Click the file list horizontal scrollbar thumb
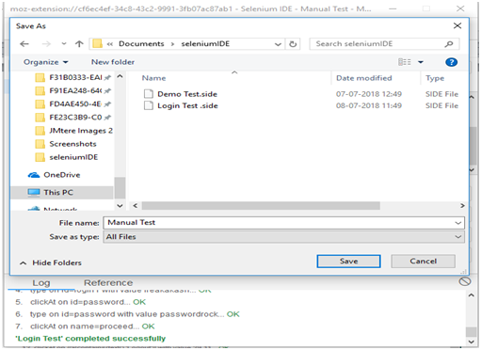The width and height of the screenshot is (481, 350). click(x=261, y=206)
